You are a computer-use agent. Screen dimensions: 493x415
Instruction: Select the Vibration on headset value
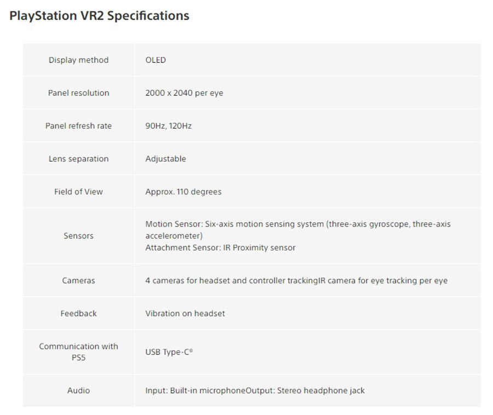[185, 313]
